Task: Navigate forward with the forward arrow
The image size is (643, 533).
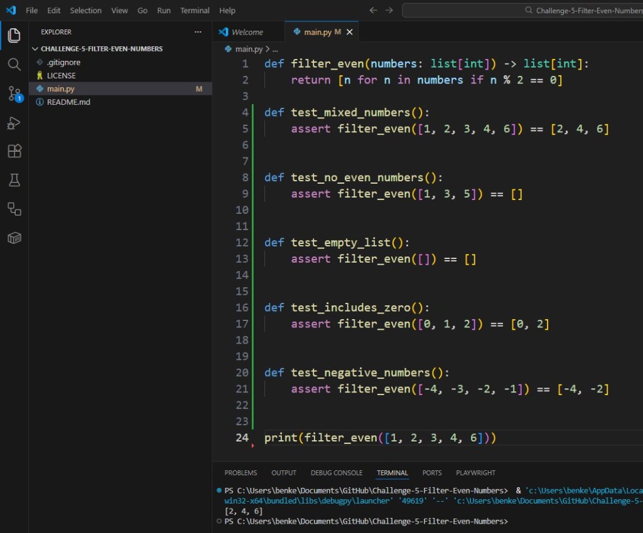Action: click(388, 10)
